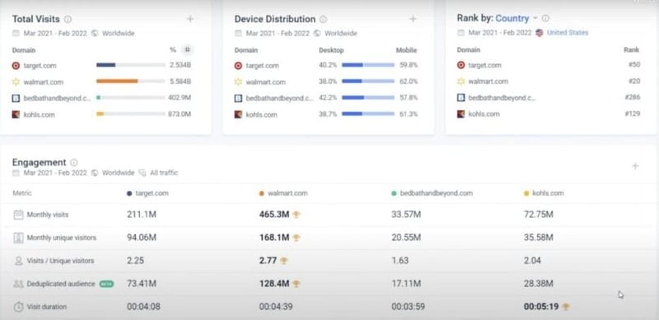Click the Country link in Rank by
Viewport: 659px width, 320px height.
[x=512, y=18]
